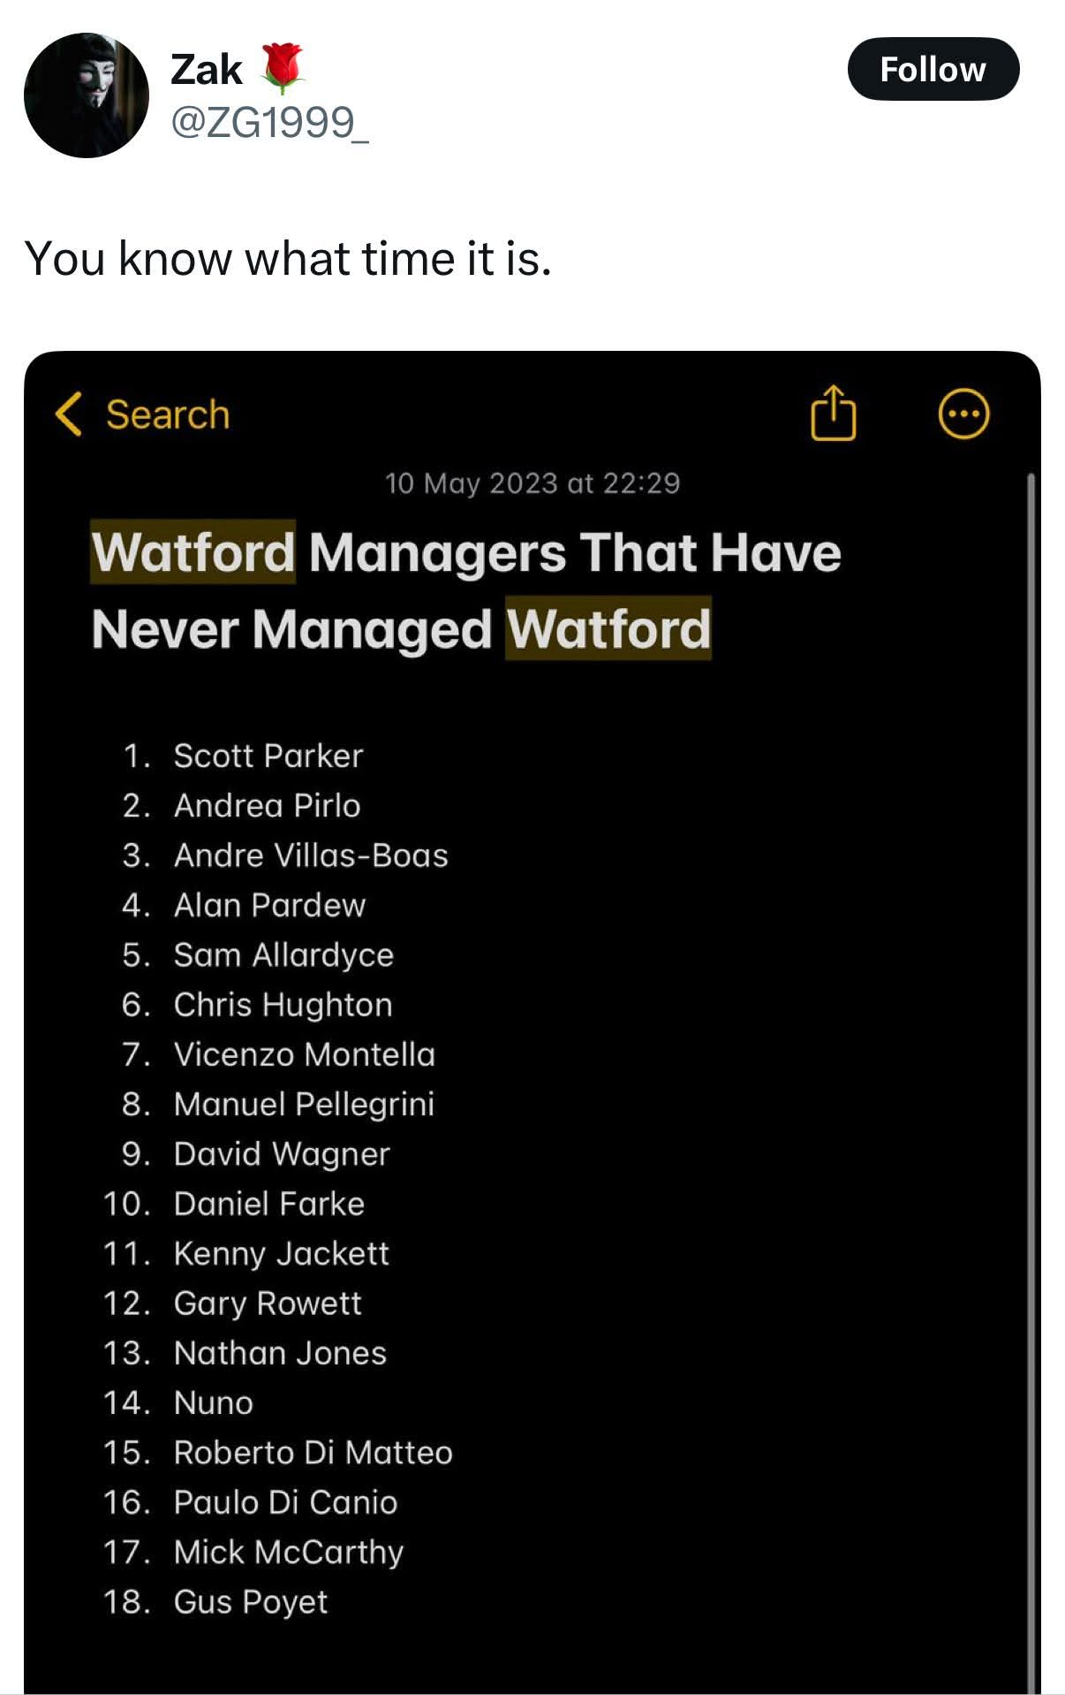1065x1695 pixels.
Task: Open the more options ellipsis icon
Action: click(963, 414)
